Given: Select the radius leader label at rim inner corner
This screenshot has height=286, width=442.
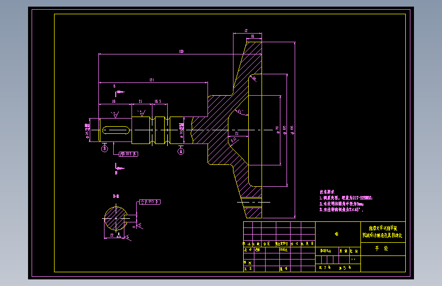Looking at the screenshot, I should [254, 79].
